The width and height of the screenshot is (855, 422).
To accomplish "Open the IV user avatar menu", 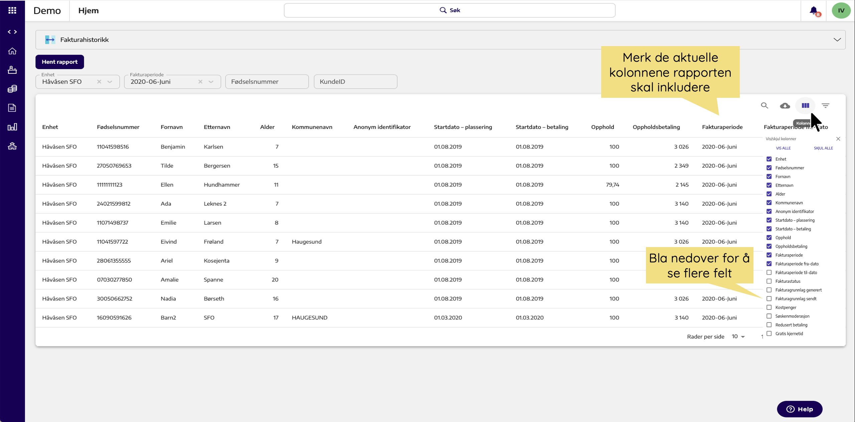I will [841, 10].
